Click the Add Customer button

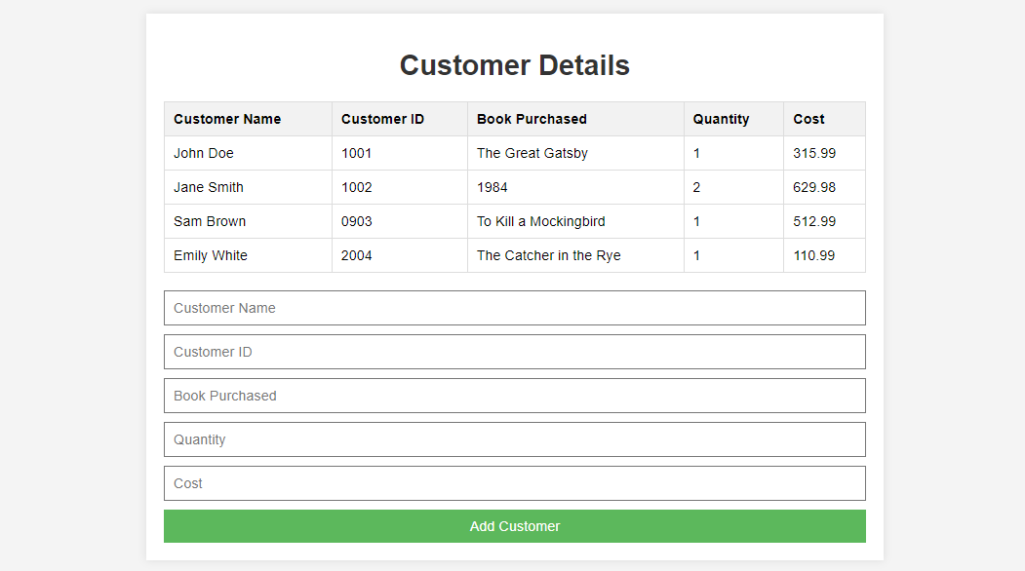pyautogui.click(x=514, y=526)
